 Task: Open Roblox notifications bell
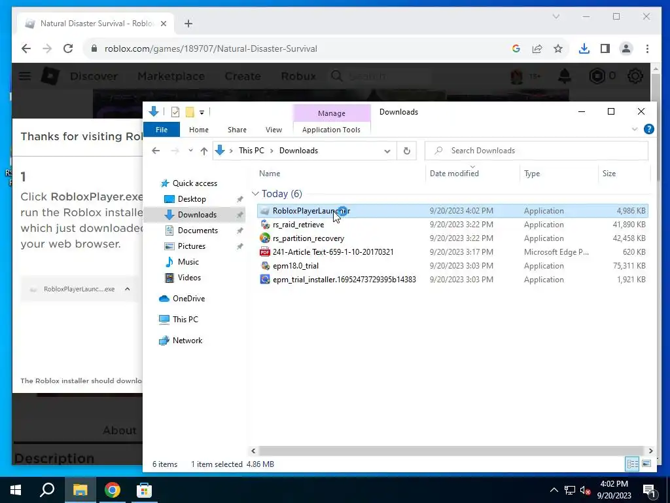click(x=565, y=76)
